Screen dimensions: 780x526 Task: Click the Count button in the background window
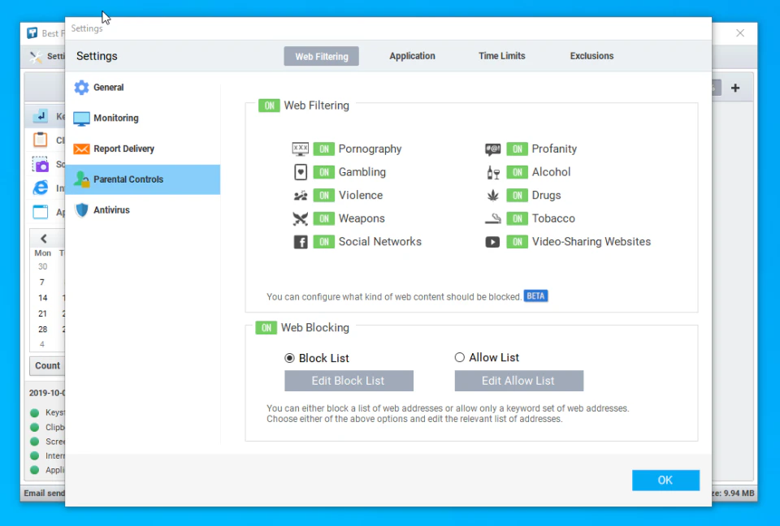point(46,365)
